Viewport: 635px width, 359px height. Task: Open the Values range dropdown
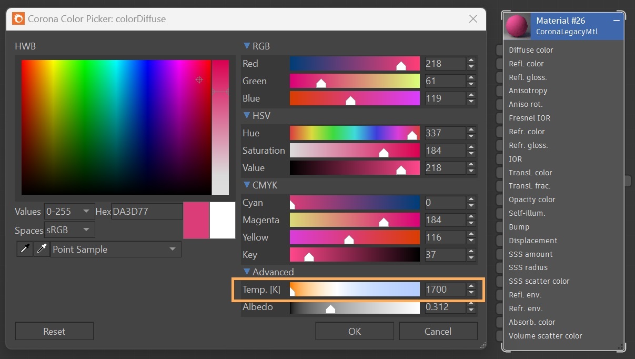click(x=69, y=212)
